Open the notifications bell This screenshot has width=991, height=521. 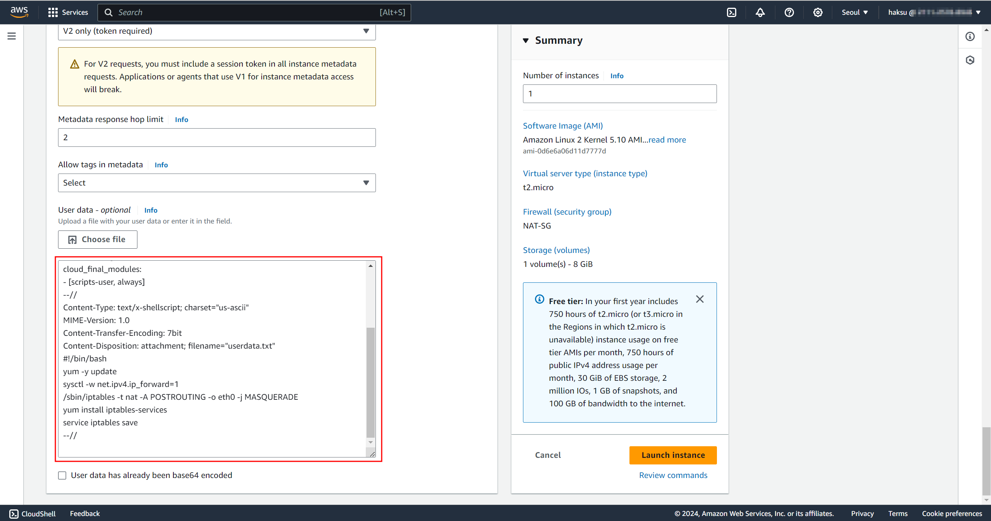(x=760, y=12)
